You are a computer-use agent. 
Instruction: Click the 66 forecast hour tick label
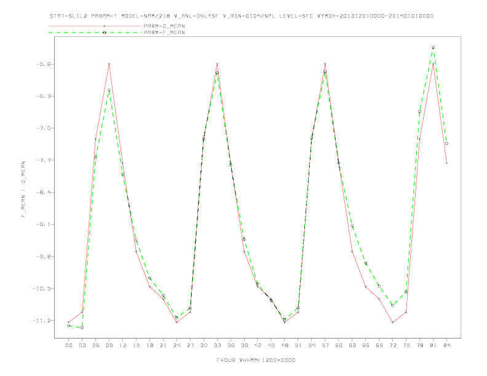[366, 345]
